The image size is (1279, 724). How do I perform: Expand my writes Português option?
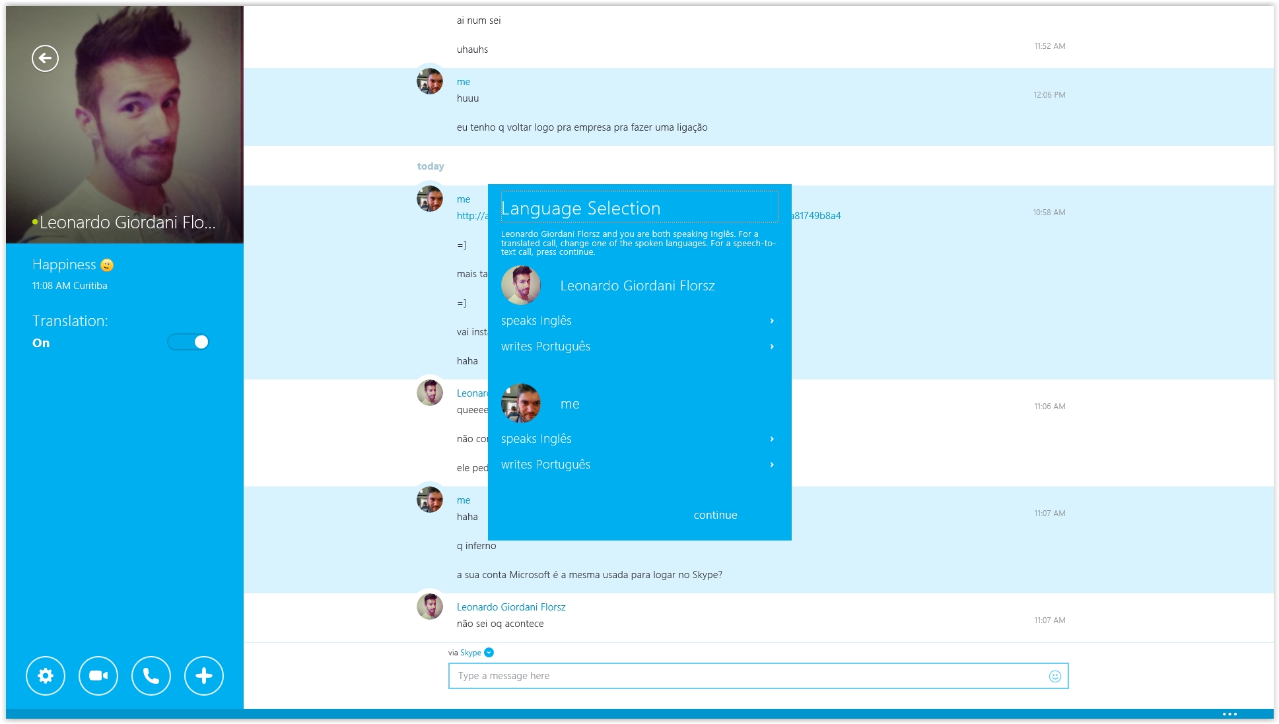[x=639, y=465]
